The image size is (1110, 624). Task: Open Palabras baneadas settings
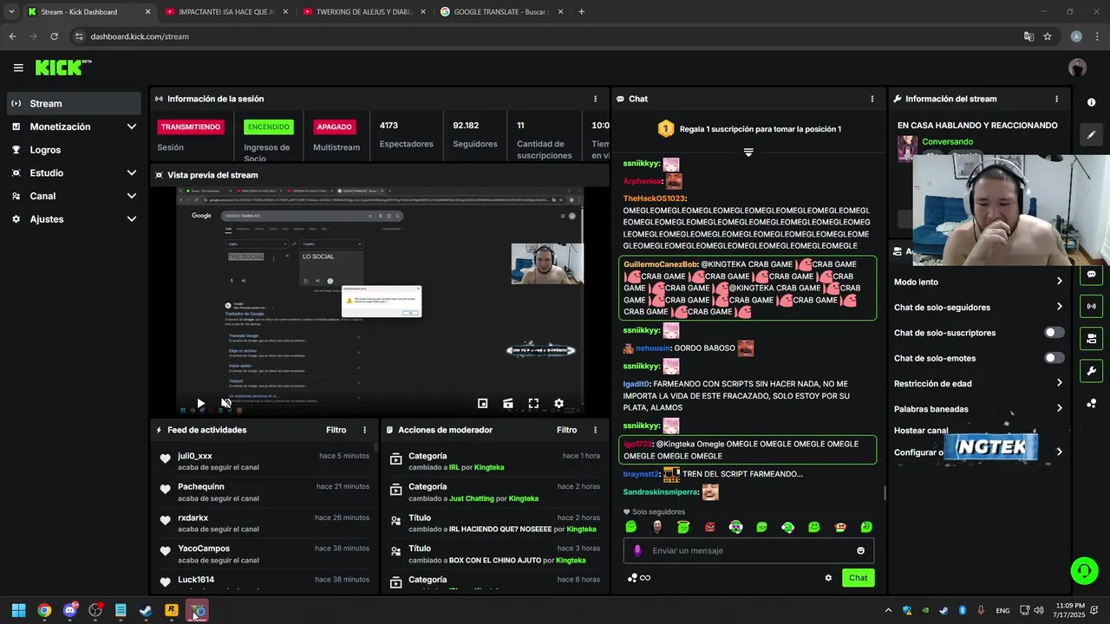click(977, 408)
